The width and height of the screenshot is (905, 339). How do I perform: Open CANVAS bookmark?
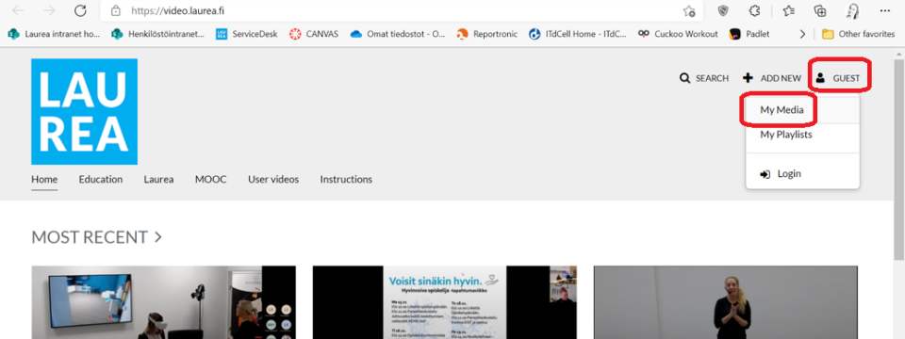coord(314,34)
